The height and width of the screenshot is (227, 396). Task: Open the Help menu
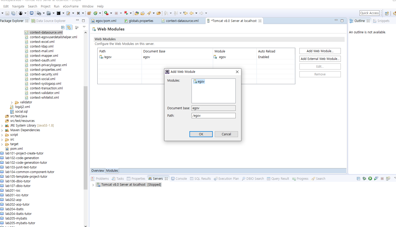(100, 6)
